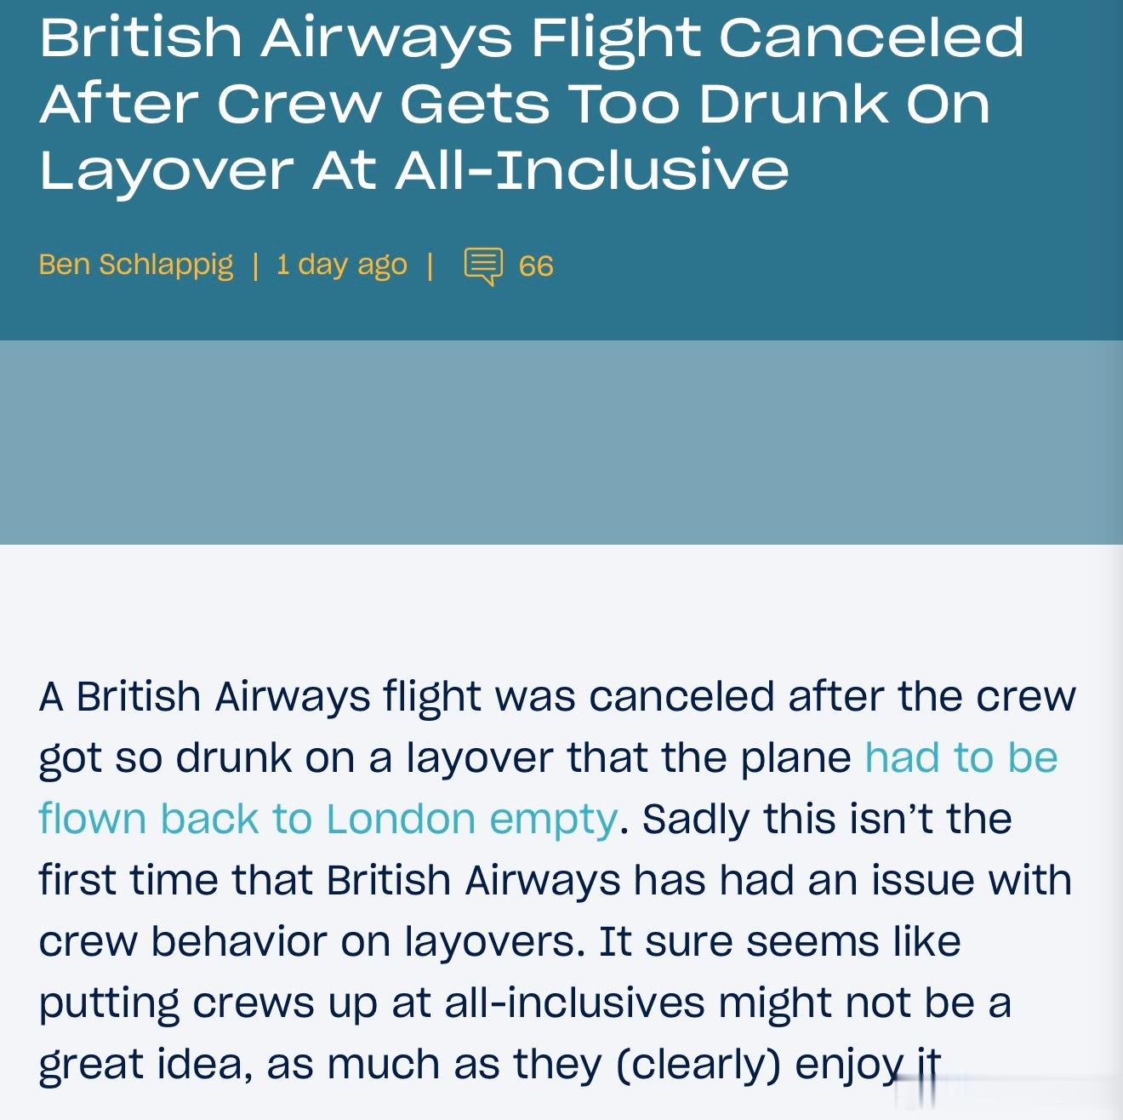Viewport: 1123px width, 1120px height.
Task: Click the phrase 'got so drunk' in the article
Action: tap(165, 757)
